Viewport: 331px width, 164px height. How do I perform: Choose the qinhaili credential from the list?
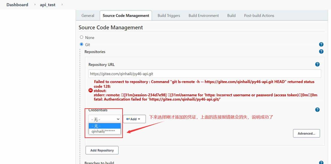tap(104, 131)
